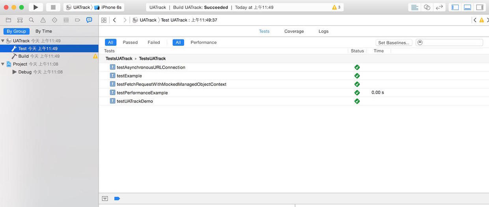The image size is (489, 207).
Task: Switch to the Tests tab
Action: click(x=264, y=31)
